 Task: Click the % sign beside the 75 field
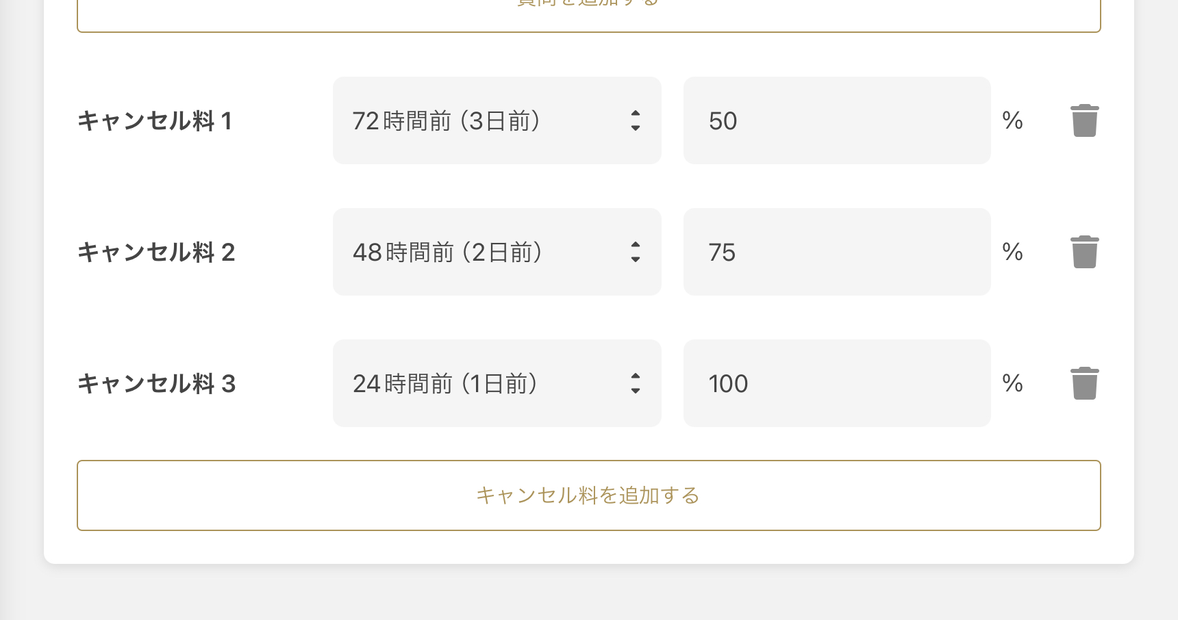coord(1012,252)
